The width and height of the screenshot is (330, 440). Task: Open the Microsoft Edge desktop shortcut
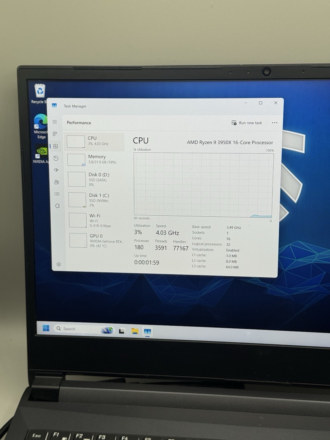[41, 126]
